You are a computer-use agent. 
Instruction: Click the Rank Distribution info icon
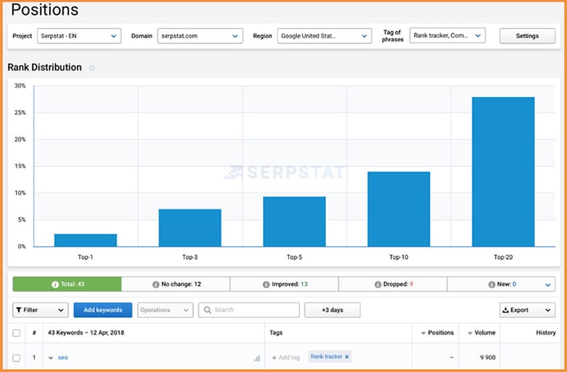92,68
